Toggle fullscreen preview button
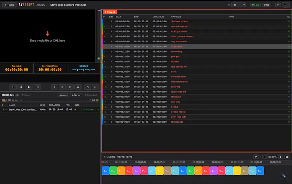 [x=95, y=87]
